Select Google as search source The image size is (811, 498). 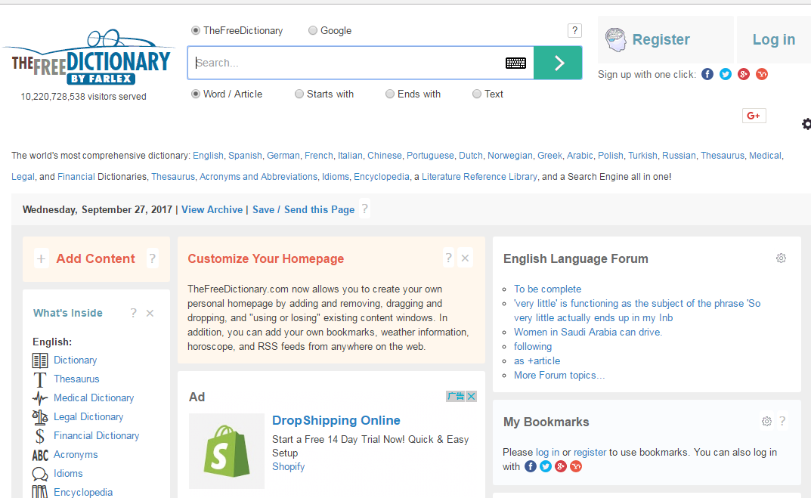(313, 30)
